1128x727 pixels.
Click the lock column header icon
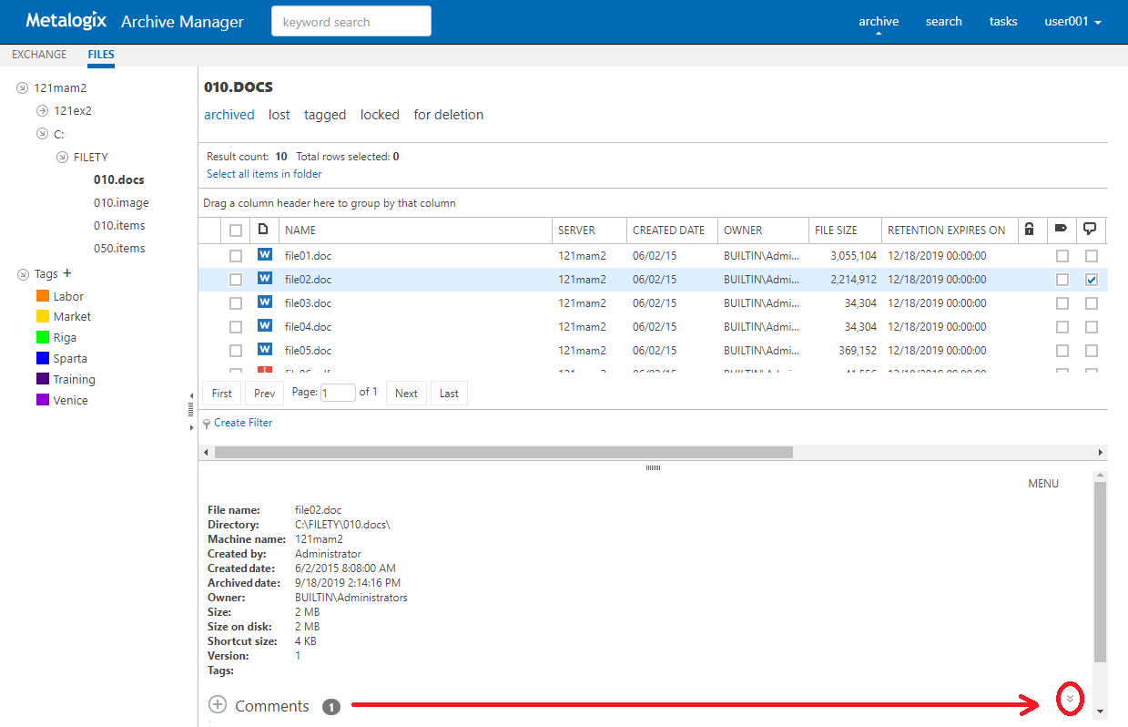[x=1029, y=230]
